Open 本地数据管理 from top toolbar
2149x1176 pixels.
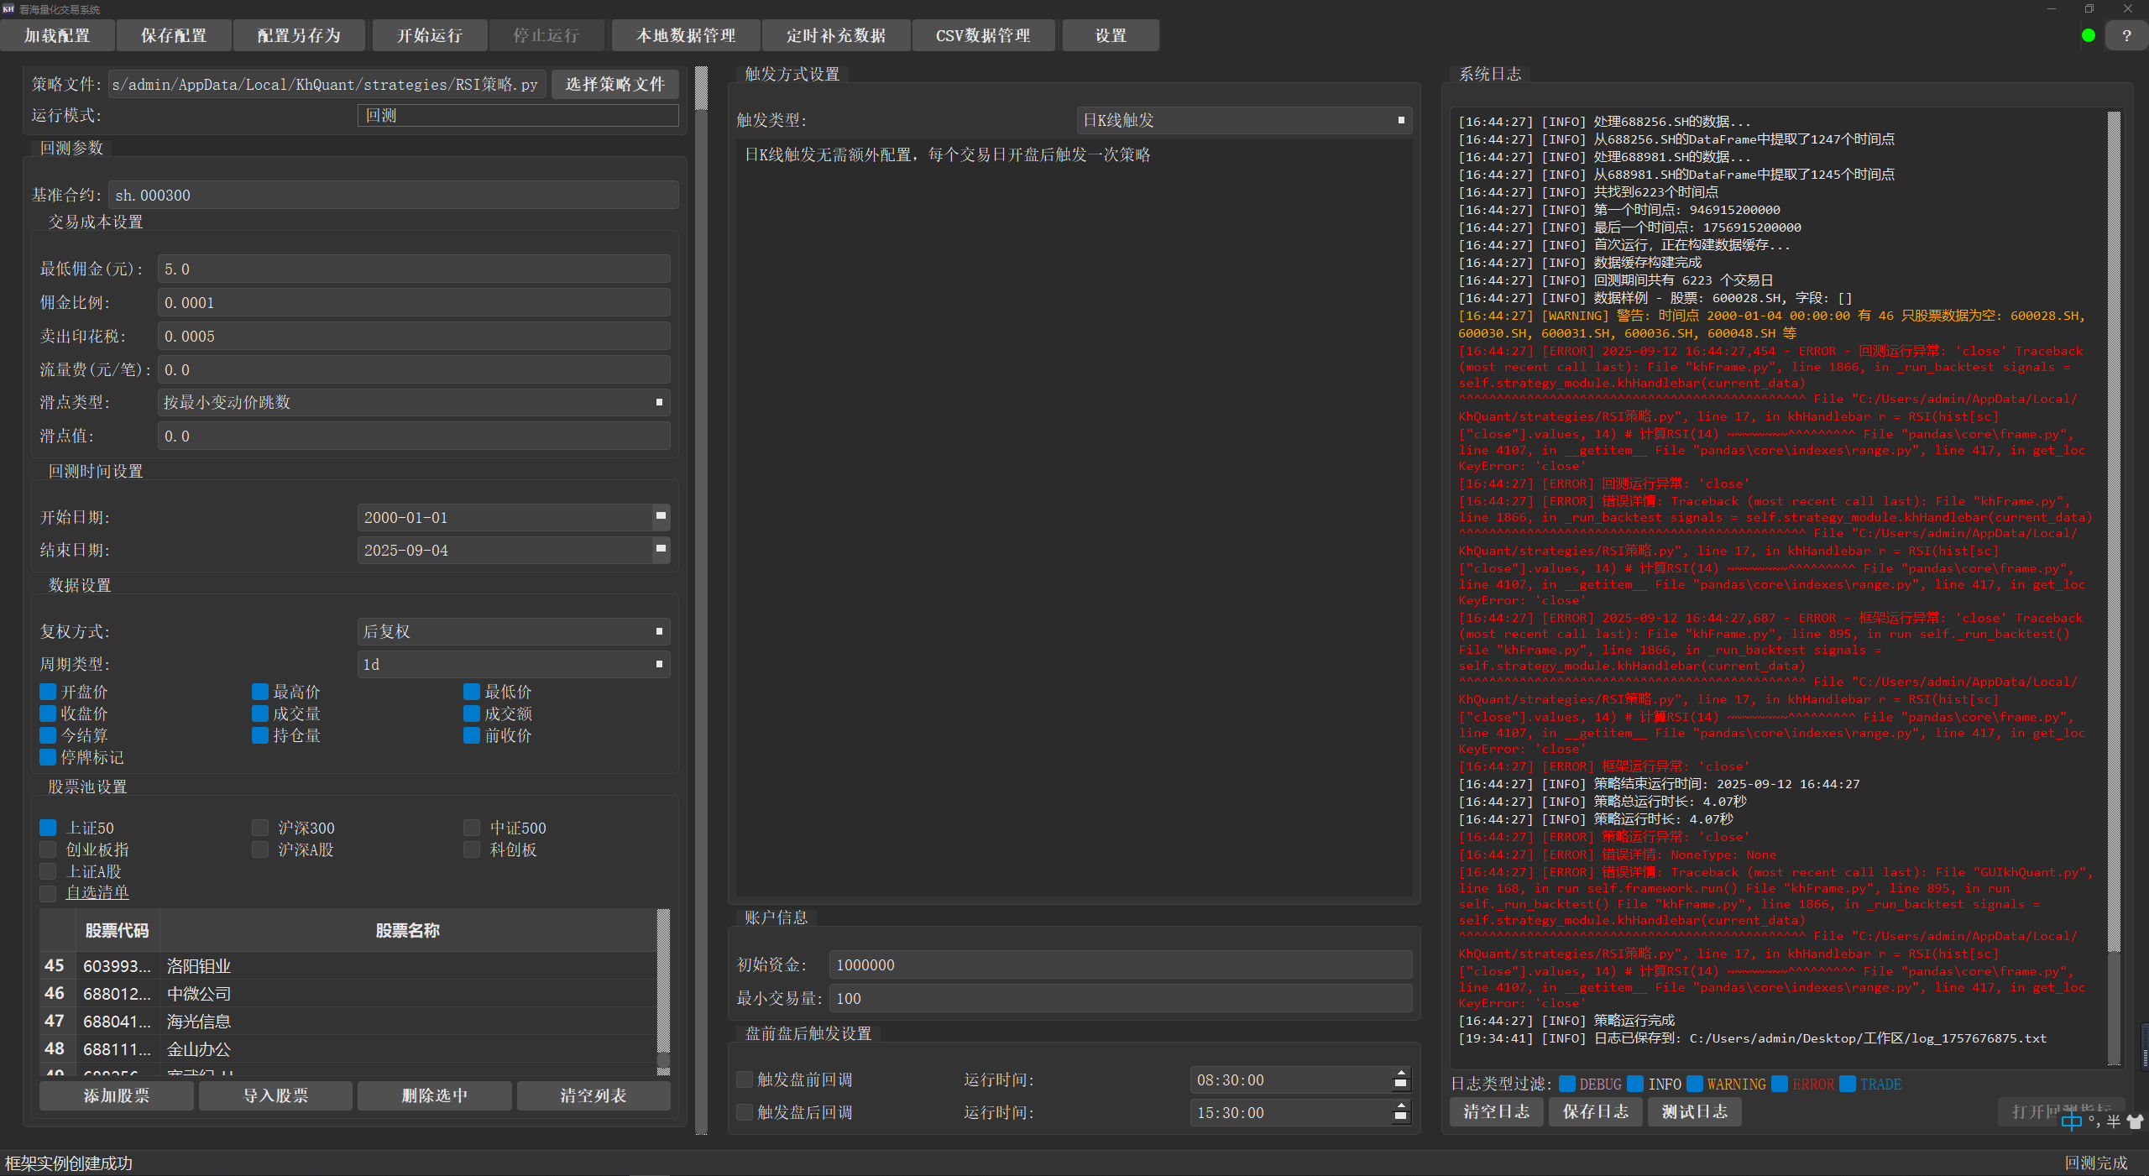pos(685,35)
